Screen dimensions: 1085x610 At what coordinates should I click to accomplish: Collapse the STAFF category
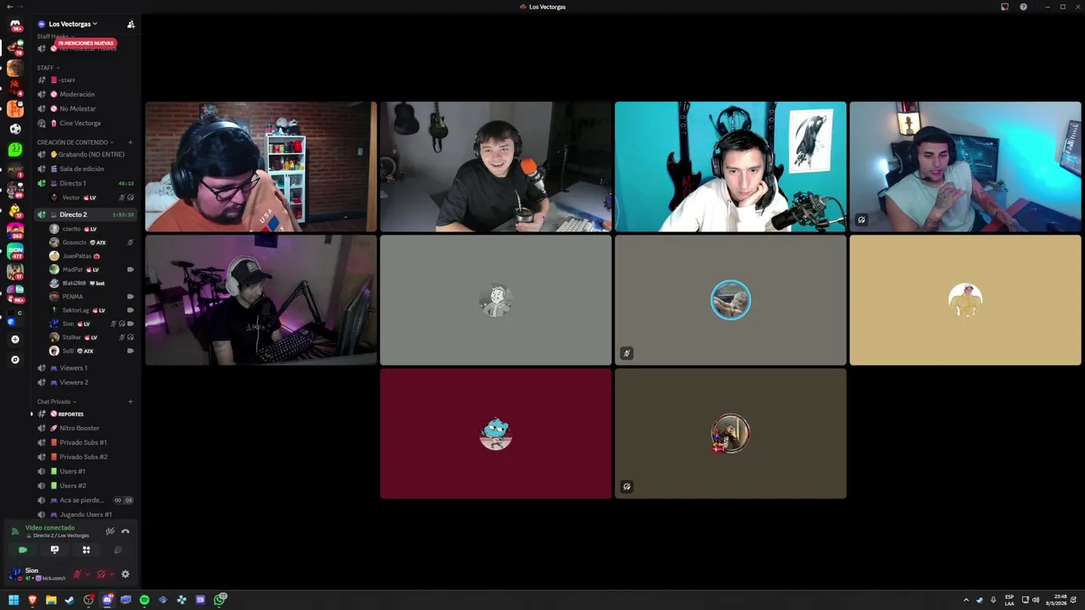48,68
